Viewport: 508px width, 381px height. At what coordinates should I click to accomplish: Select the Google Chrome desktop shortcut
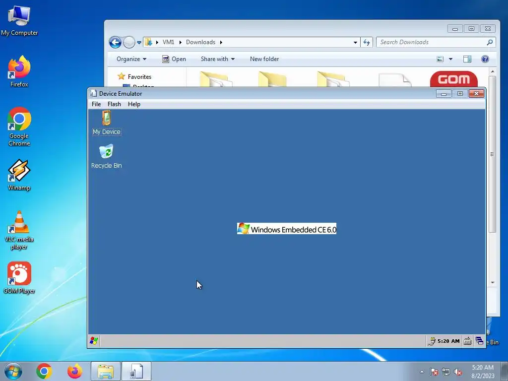tap(19, 127)
